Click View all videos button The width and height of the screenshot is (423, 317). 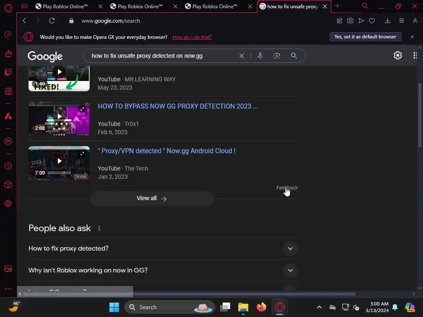(x=152, y=199)
